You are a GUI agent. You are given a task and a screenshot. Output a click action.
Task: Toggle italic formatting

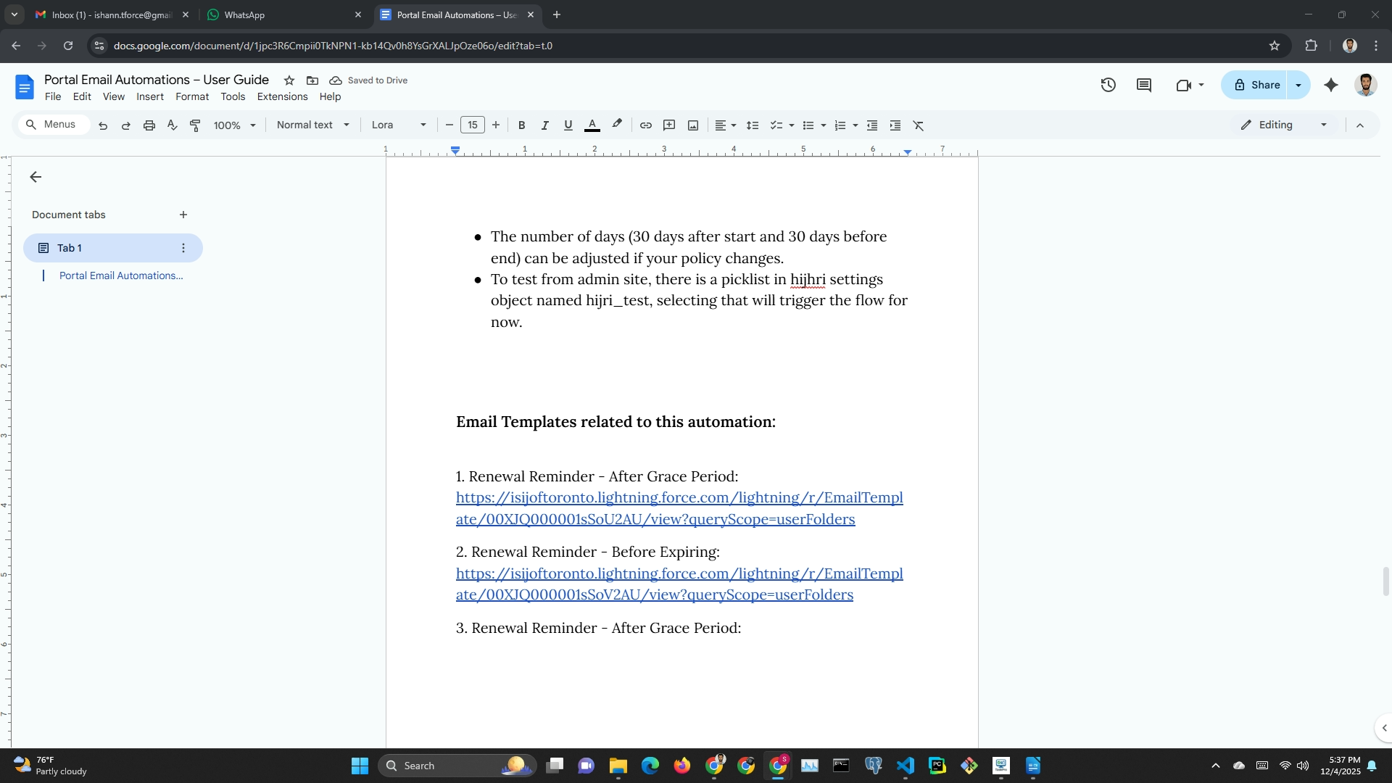coord(544,125)
